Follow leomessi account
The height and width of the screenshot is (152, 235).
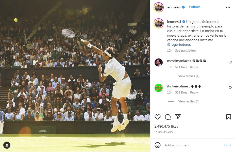[x=194, y=7]
